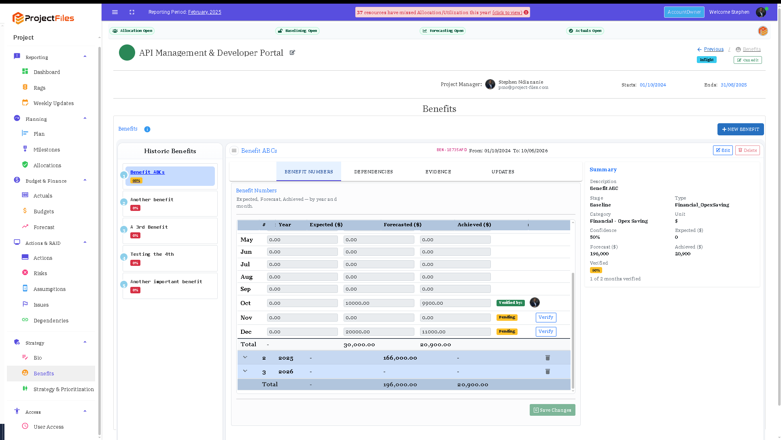Click the edit icon beside project title
Viewport: 781px width, 440px height.
tap(293, 53)
